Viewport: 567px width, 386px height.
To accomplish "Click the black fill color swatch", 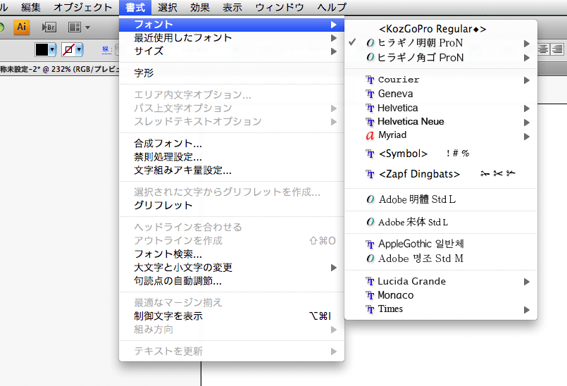I will [42, 49].
